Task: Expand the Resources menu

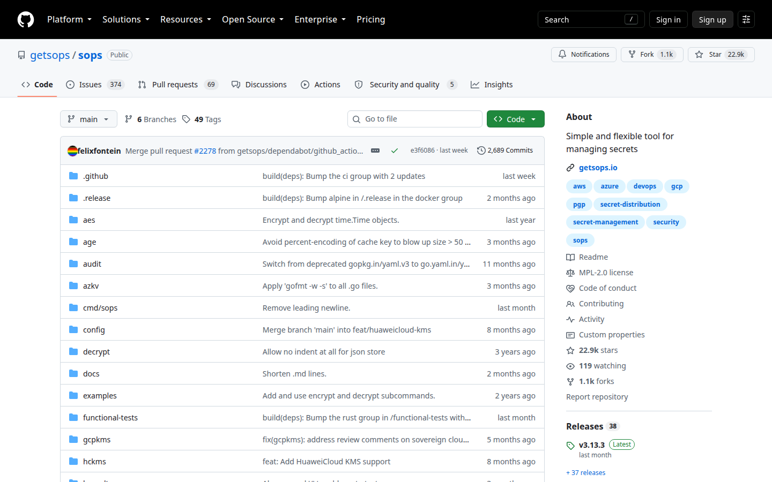Action: coord(185,19)
